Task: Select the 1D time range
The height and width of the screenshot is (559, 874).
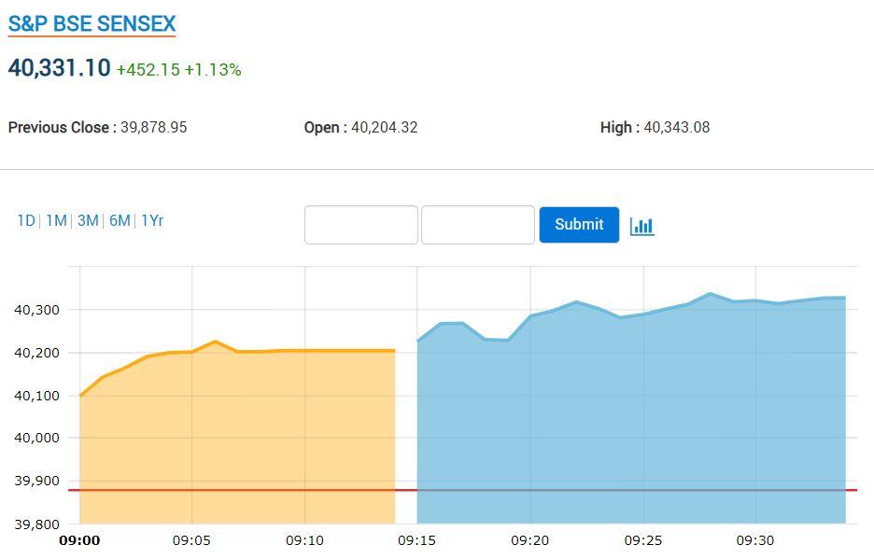Action: [26, 221]
